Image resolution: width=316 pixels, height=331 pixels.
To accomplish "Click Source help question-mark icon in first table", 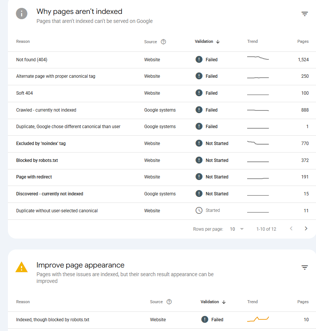I will [163, 42].
